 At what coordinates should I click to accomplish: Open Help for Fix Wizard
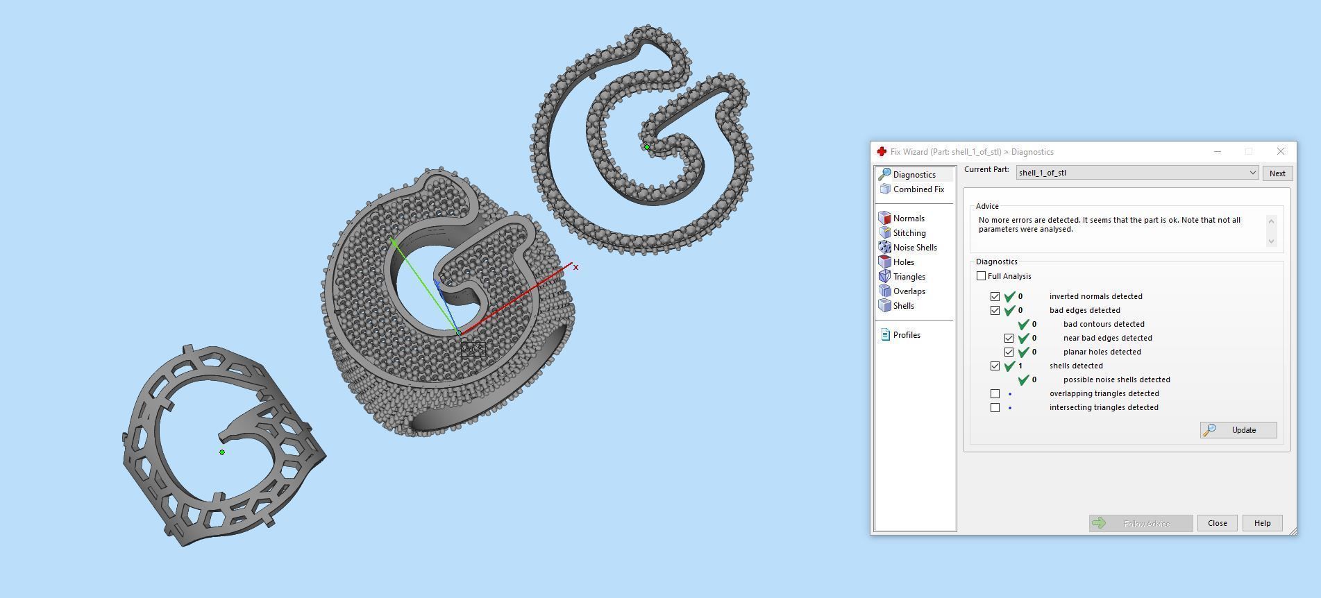[1262, 523]
